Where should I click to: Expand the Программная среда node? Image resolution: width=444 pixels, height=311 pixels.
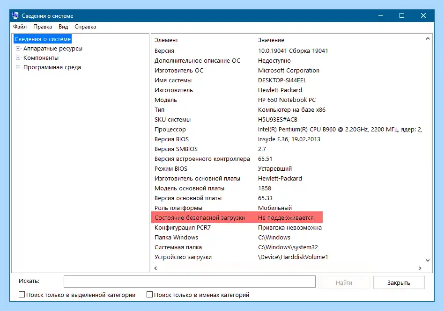[x=18, y=67]
